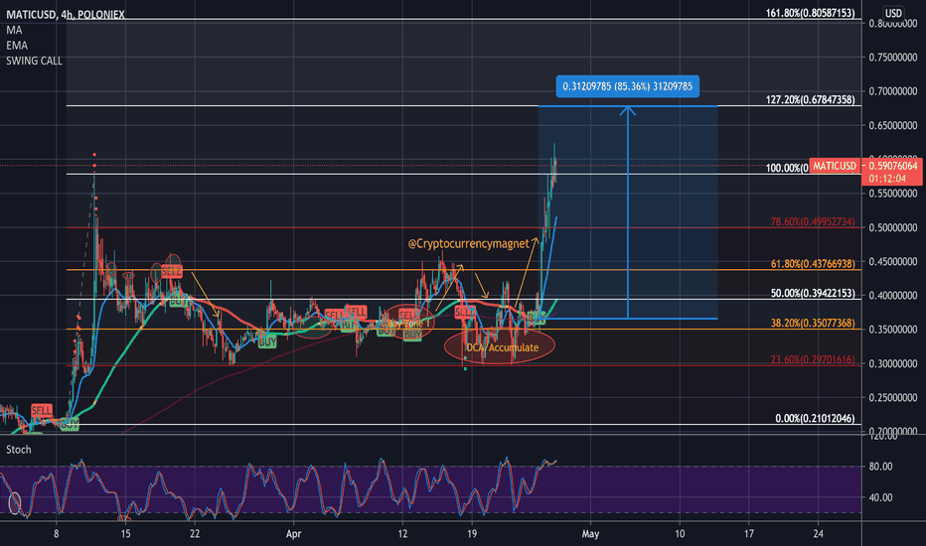The width and height of the screenshot is (926, 546).
Task: Click the 127.20%(0.67847358) Fibonacci label
Action: tap(811, 99)
